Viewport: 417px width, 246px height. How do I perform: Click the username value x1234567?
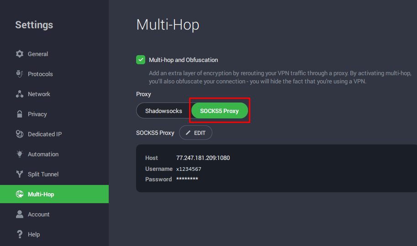pyautogui.click(x=189, y=169)
